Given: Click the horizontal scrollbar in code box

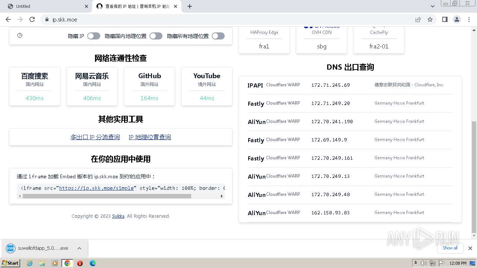Looking at the screenshot, I should pos(107,196).
